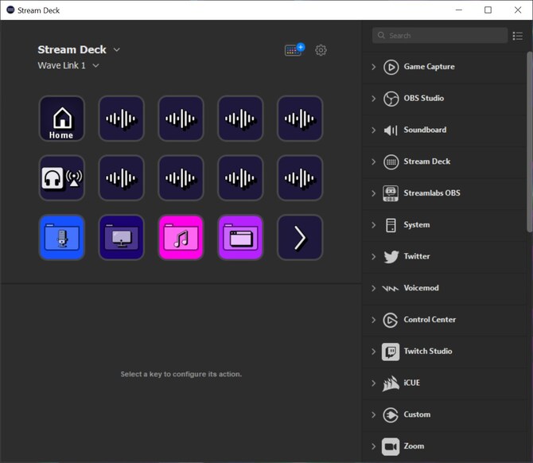Viewport: 533px width, 463px height.
Task: Open the pink music folder key
Action: click(x=181, y=237)
